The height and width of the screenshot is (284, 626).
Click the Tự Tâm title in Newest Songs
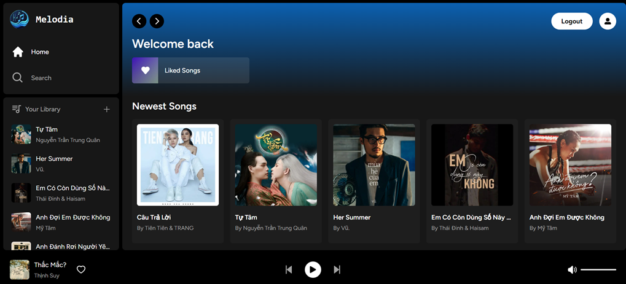[x=246, y=217]
